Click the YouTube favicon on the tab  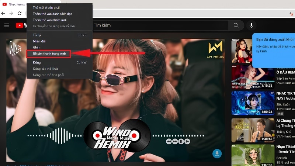coord(4,4)
